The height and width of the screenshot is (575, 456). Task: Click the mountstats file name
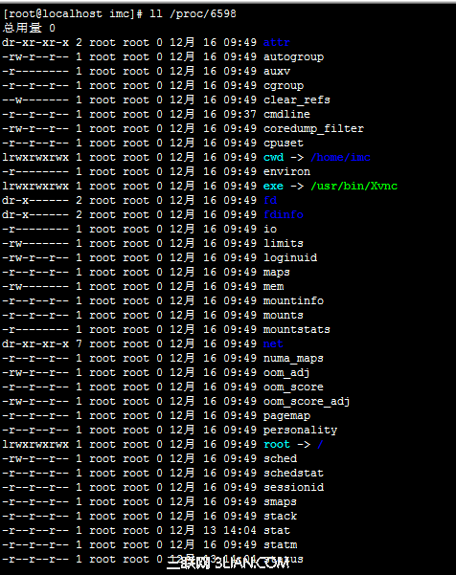tap(297, 330)
